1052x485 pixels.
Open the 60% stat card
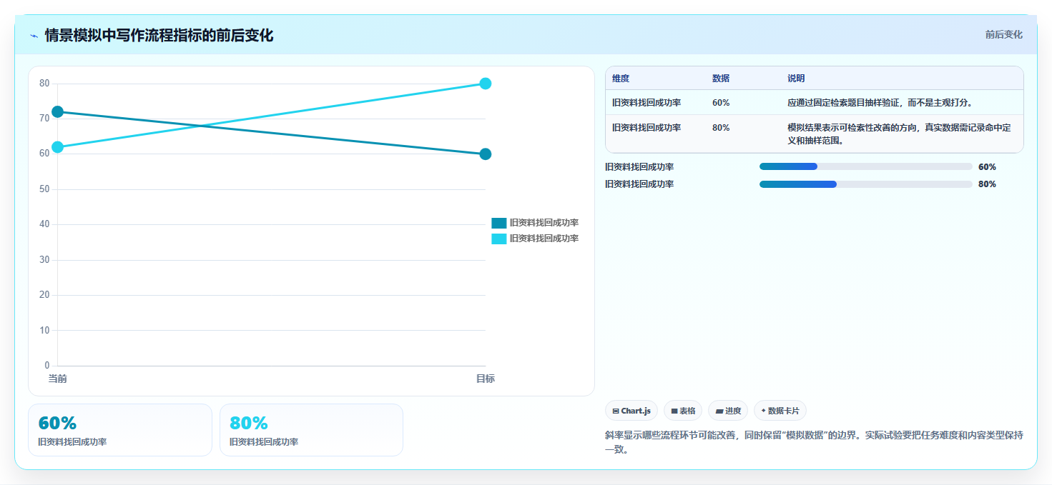tap(120, 430)
